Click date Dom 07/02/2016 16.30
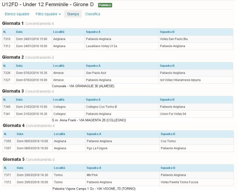The image size is (238, 193). [32, 73]
